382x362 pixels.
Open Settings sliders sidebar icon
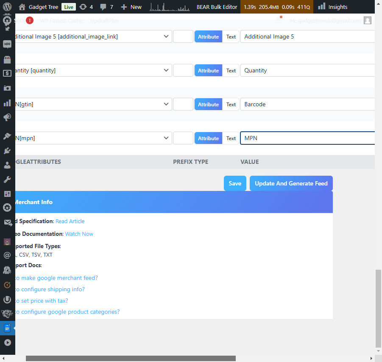pyautogui.click(x=7, y=193)
